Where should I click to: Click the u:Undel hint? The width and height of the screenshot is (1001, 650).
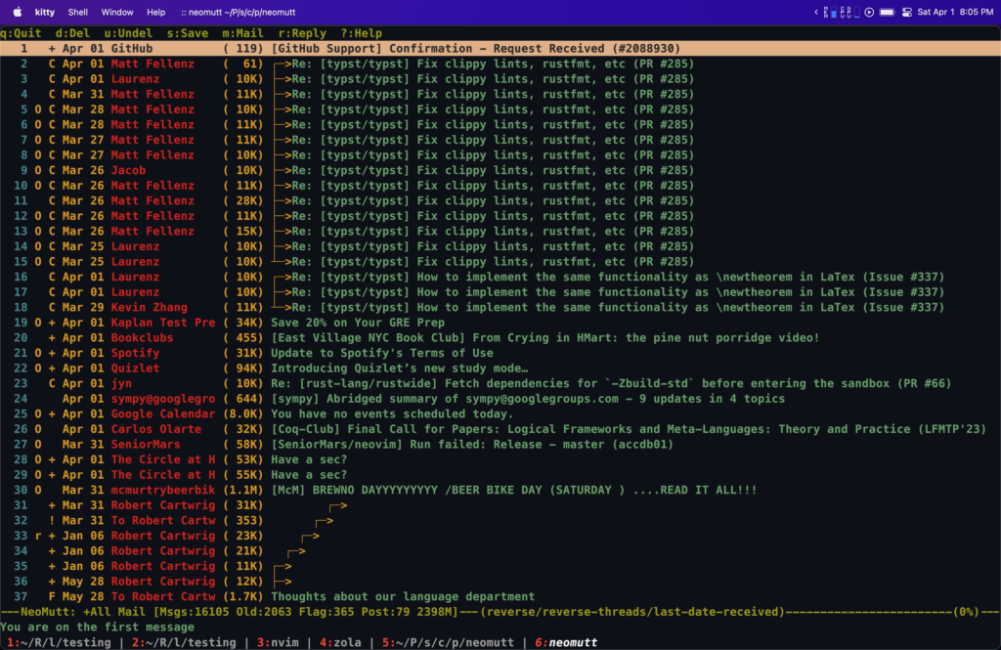coord(128,33)
